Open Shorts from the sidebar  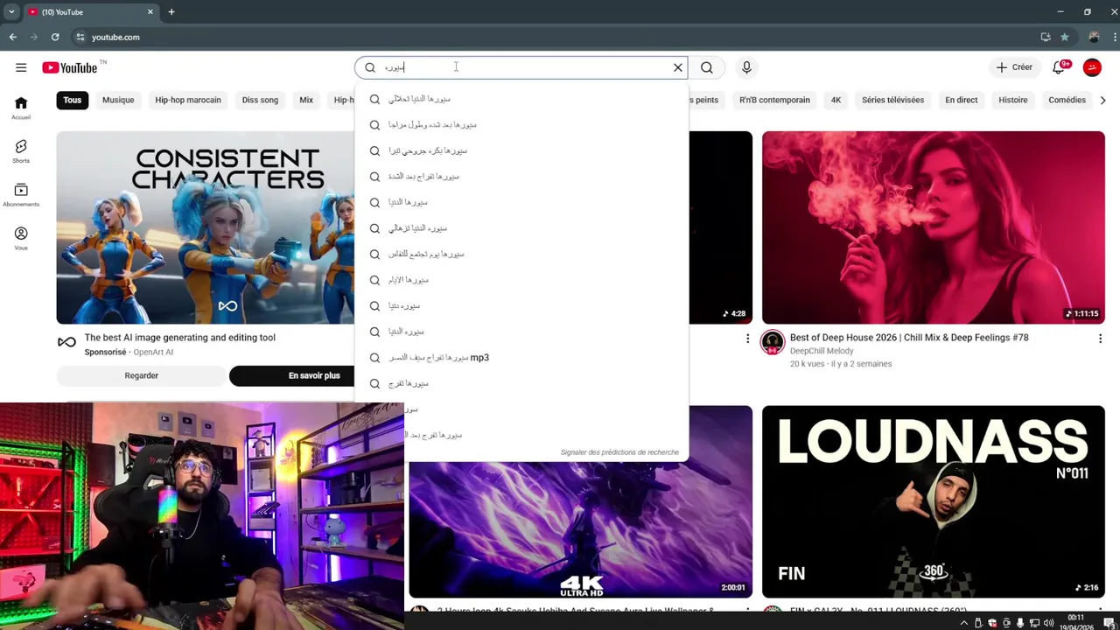(x=21, y=151)
